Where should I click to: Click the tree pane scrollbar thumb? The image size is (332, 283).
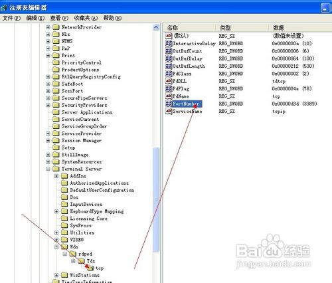coord(156,199)
